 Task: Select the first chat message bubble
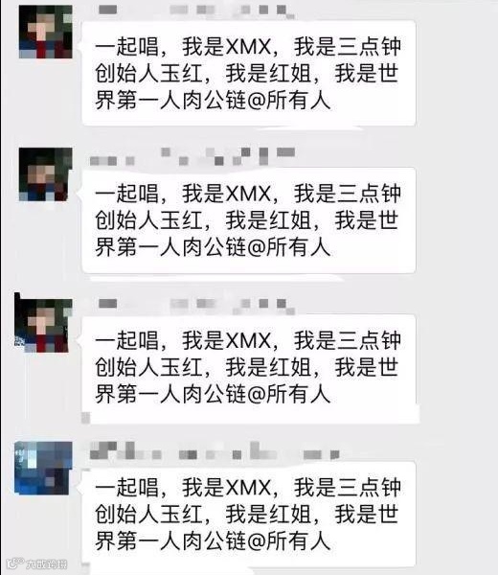249,73
